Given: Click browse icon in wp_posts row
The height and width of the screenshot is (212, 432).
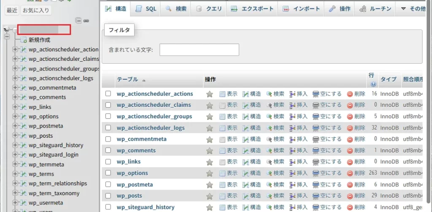Looking at the screenshot, I should pyautogui.click(x=222, y=196).
